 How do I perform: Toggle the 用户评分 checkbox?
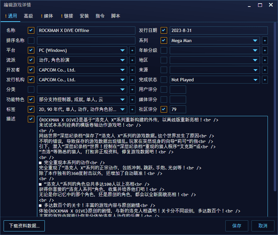pos(164,89)
